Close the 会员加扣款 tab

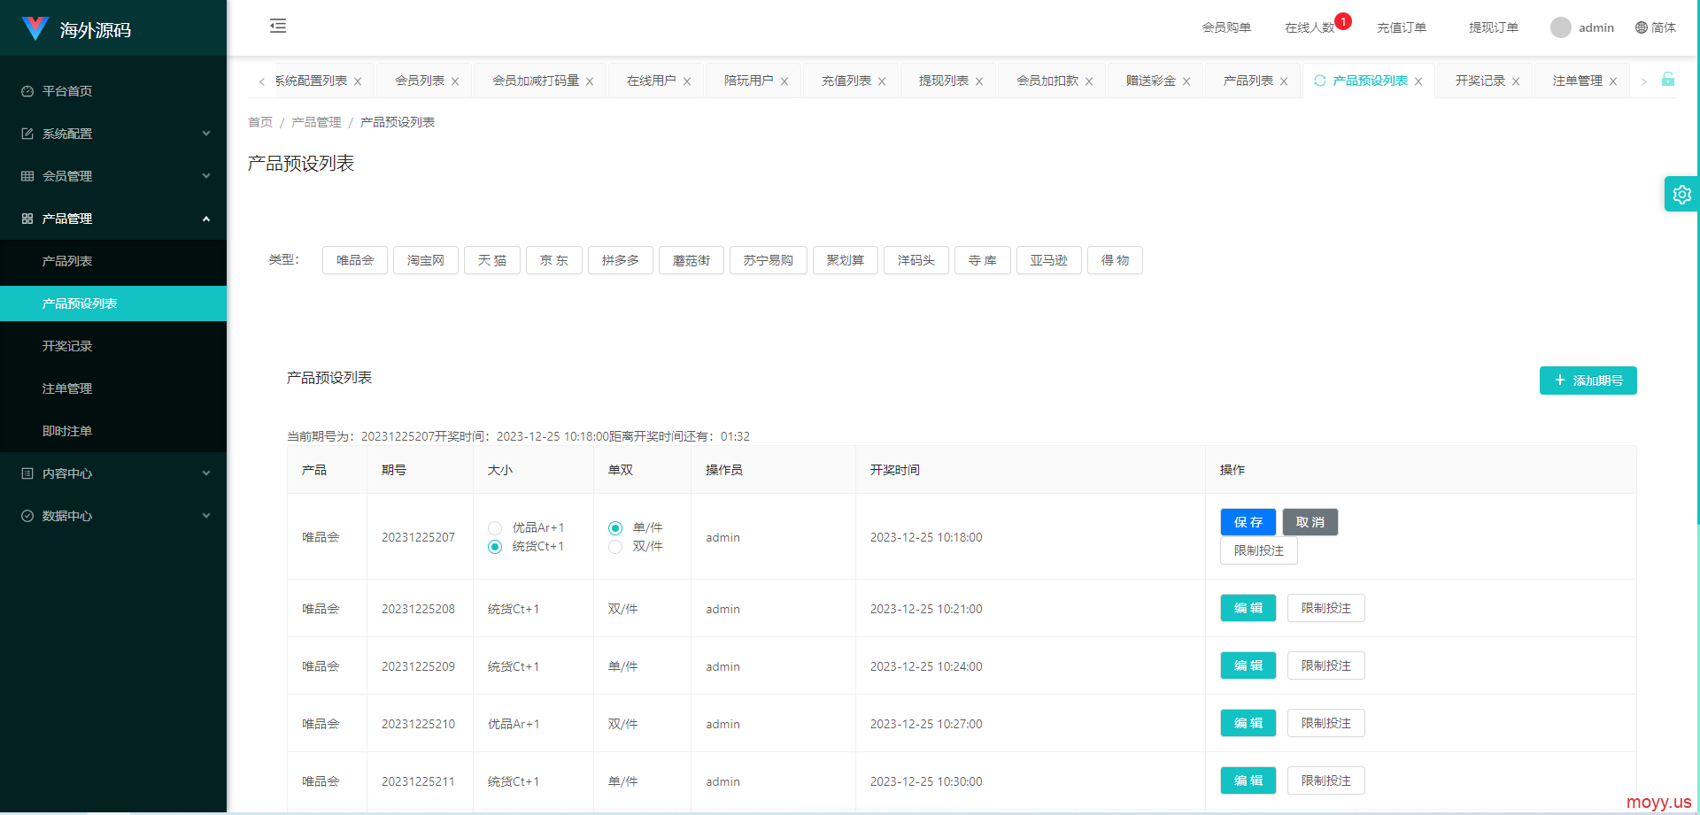point(1089,81)
